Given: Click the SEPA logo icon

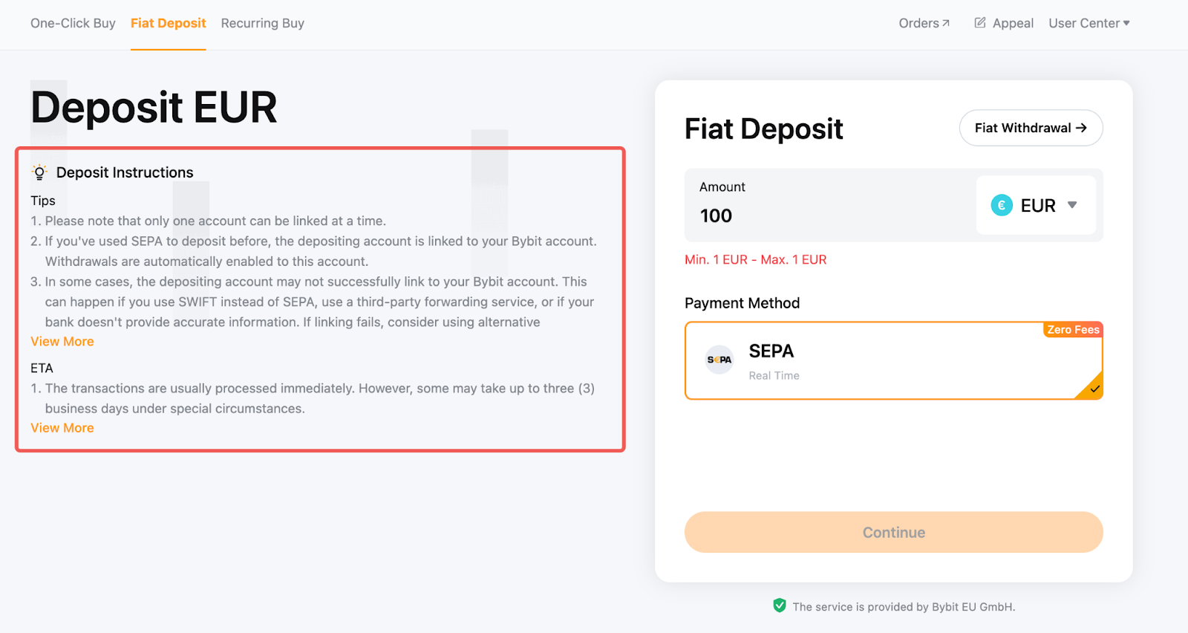Looking at the screenshot, I should (719, 360).
